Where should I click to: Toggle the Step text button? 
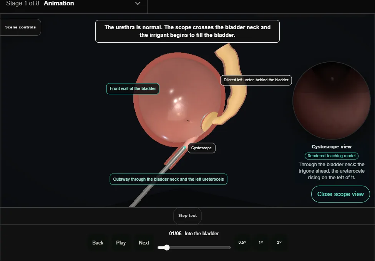(x=187, y=216)
